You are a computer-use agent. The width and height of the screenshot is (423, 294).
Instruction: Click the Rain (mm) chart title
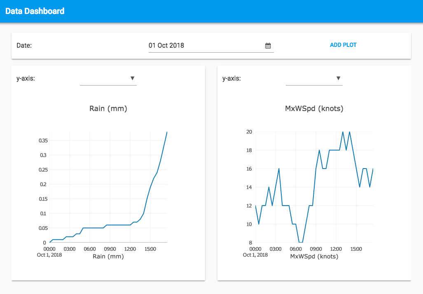tap(108, 109)
